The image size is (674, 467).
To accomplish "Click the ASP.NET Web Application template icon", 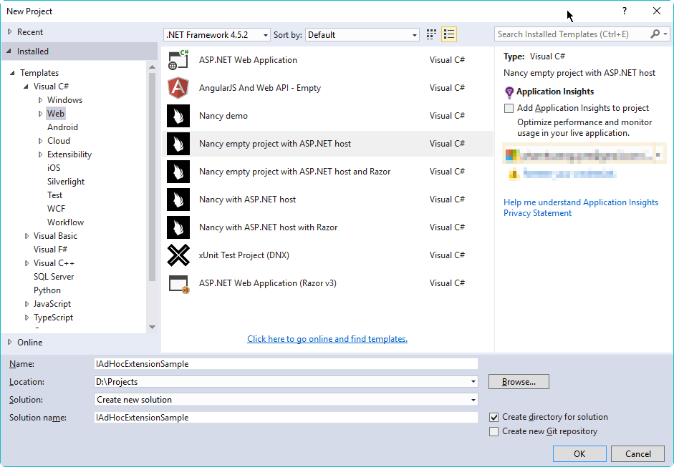I will pyautogui.click(x=178, y=59).
